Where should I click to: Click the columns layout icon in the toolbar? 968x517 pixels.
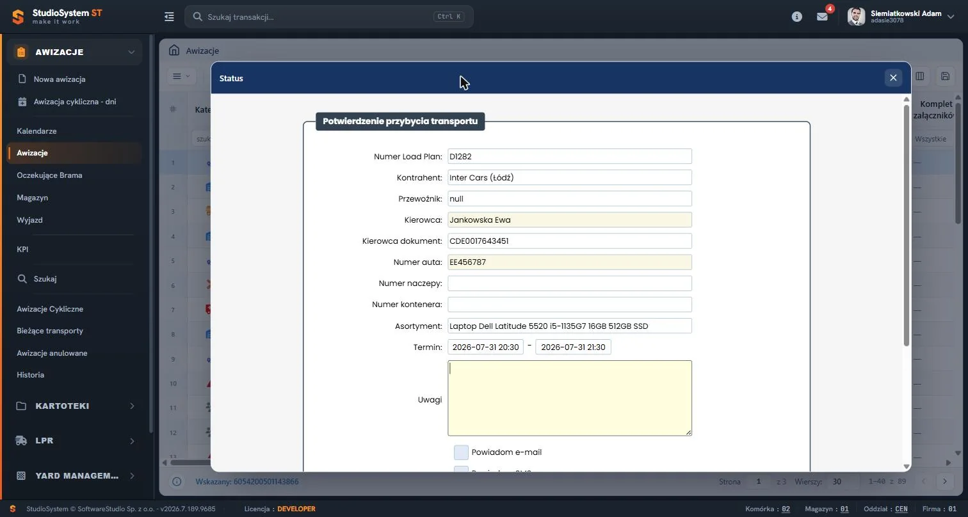(920, 76)
